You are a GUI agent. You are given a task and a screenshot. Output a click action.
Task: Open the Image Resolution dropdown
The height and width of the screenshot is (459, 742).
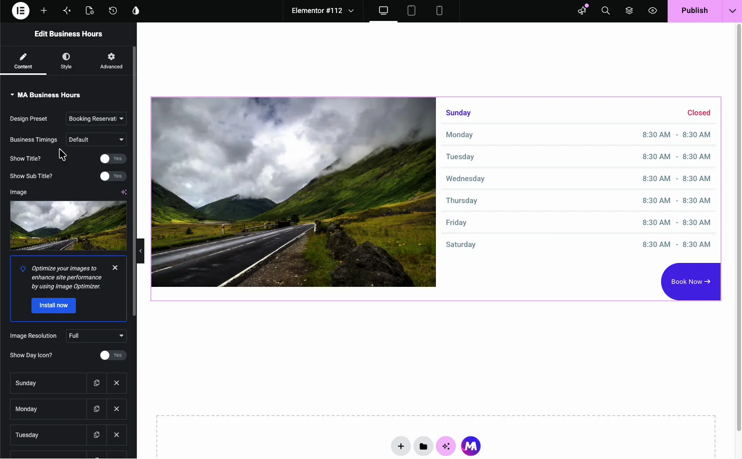click(x=96, y=336)
